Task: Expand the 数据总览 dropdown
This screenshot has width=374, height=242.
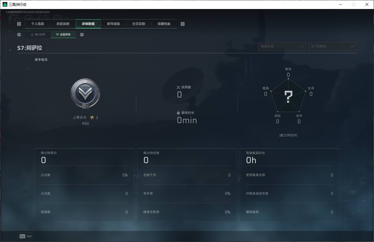Action: (282, 47)
